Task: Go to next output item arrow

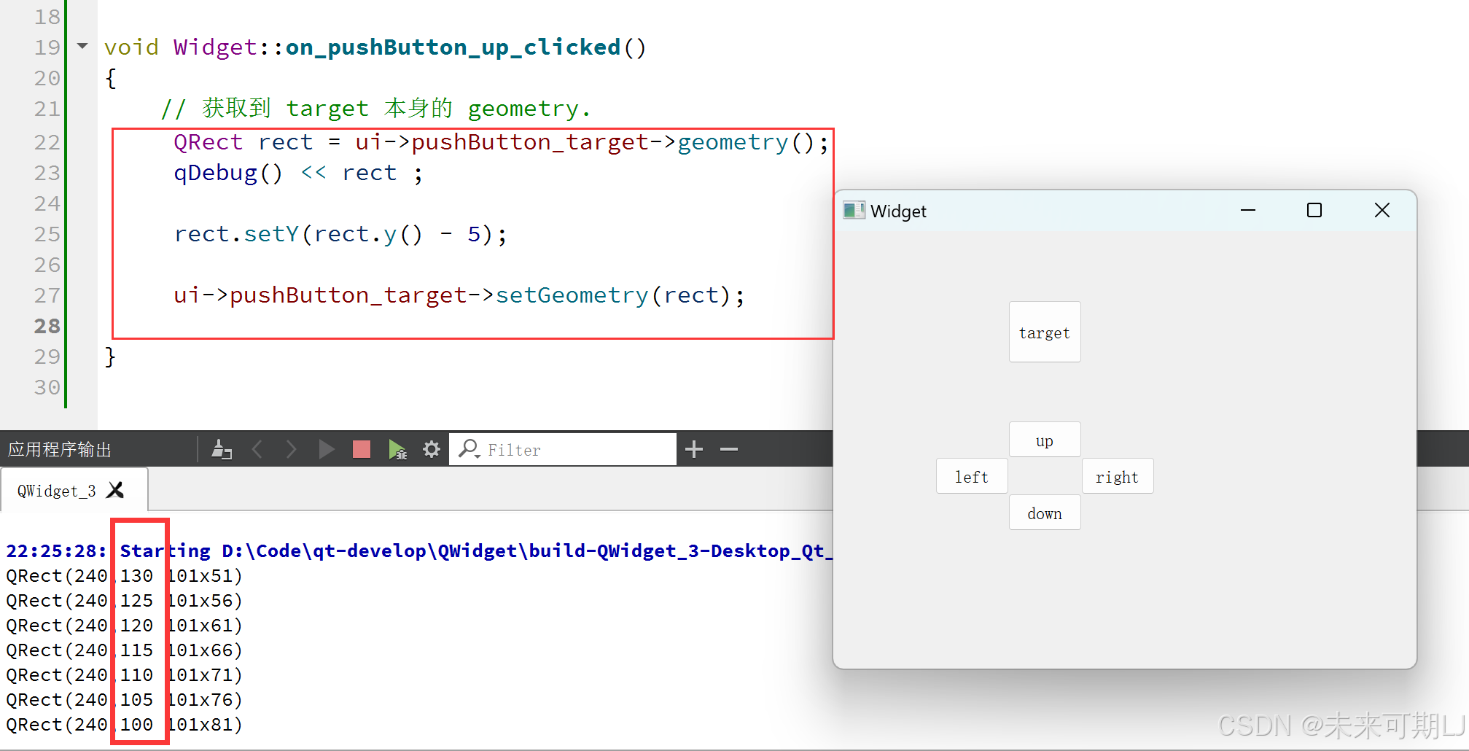Action: point(291,449)
